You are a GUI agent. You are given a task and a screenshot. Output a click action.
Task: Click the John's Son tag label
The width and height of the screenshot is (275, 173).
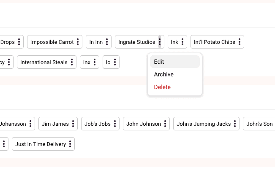coord(259,124)
